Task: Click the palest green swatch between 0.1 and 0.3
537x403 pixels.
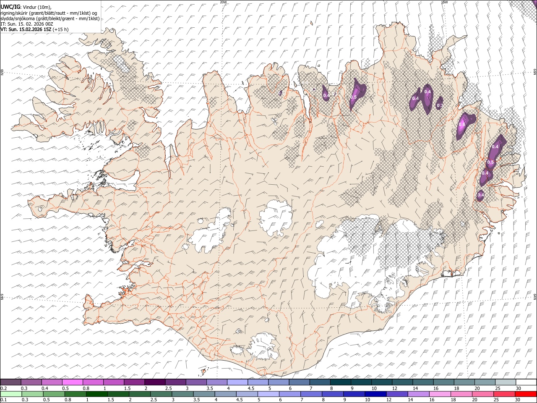Action: [x=11, y=394]
